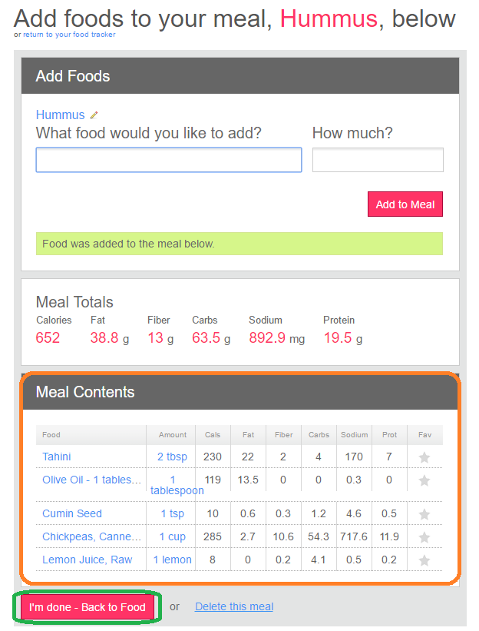Image resolution: width=479 pixels, height=631 pixels.
Task: Open Olive Oil - 1 tablespoon entry
Action: pos(91,480)
